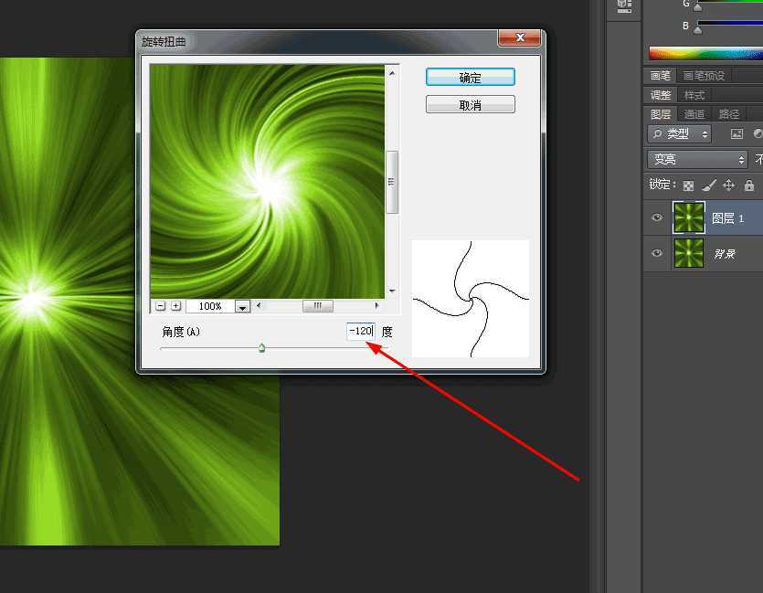
Task: Switch to the 通道 tab
Action: pyautogui.click(x=694, y=114)
